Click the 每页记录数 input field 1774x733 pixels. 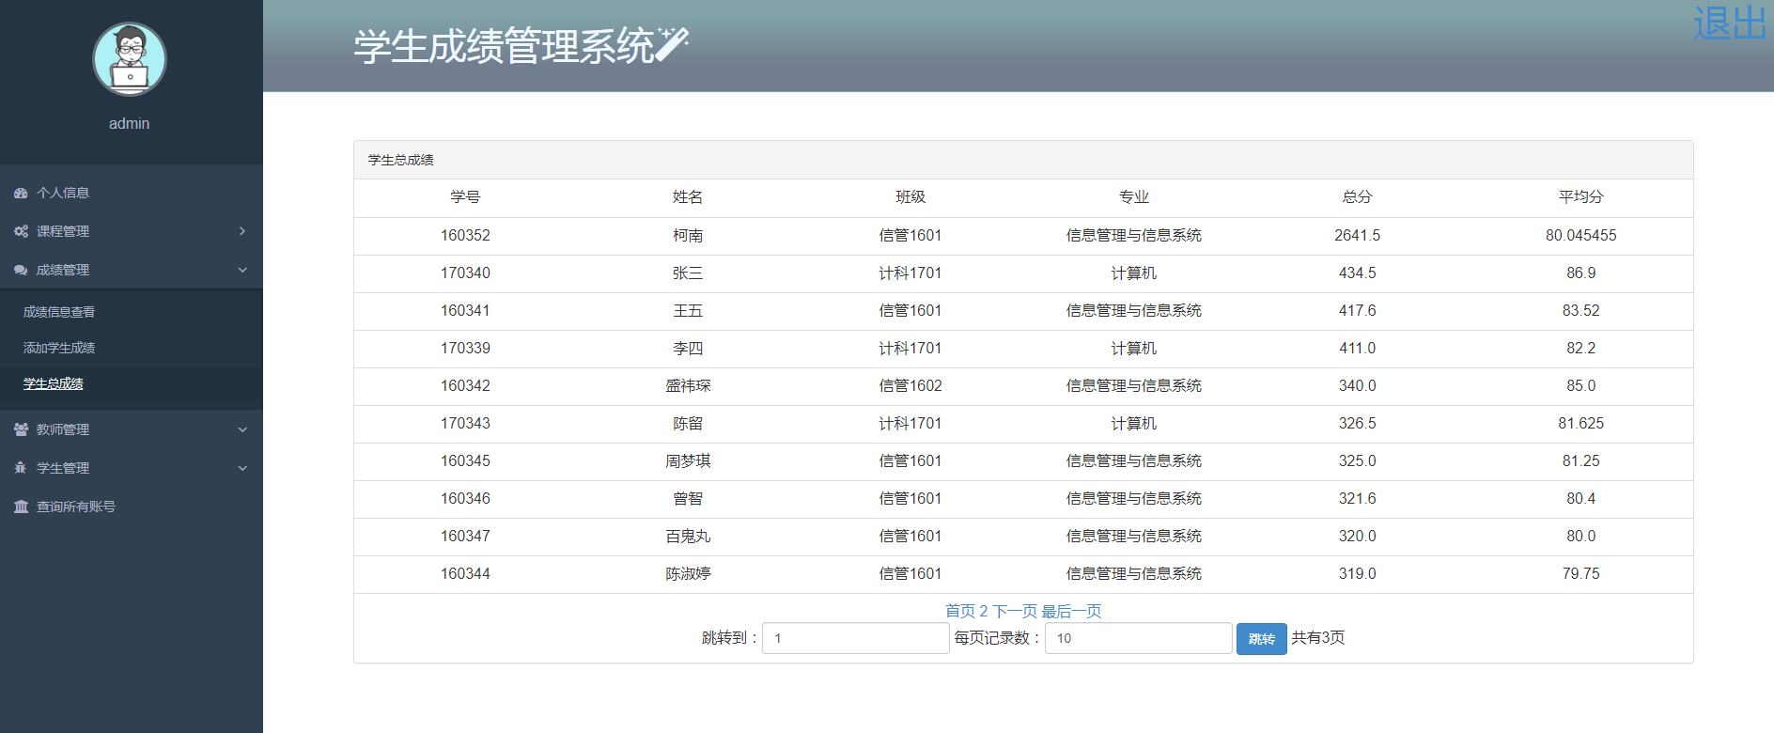pos(1138,638)
